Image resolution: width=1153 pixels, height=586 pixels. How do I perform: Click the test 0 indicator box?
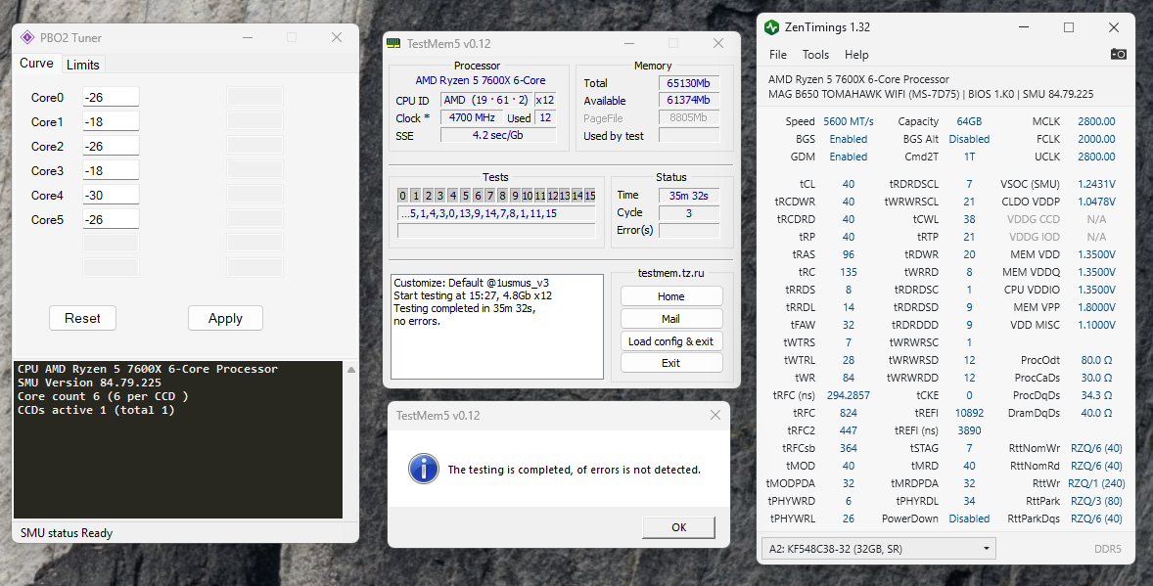402,196
